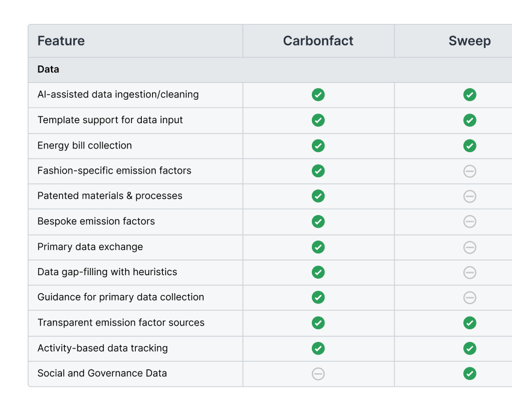Image resolution: width=512 pixels, height=411 pixels.
Task: Click Carbonfact's check for Energy bill collection
Action: 318,145
